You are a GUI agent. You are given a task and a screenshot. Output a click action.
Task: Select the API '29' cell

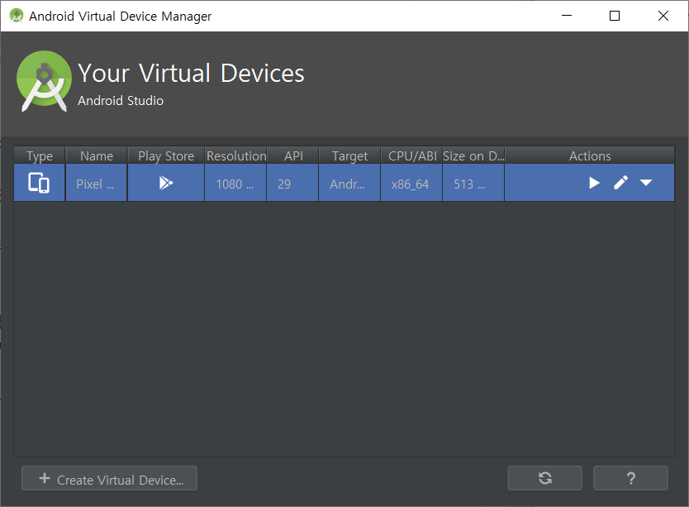coord(292,183)
